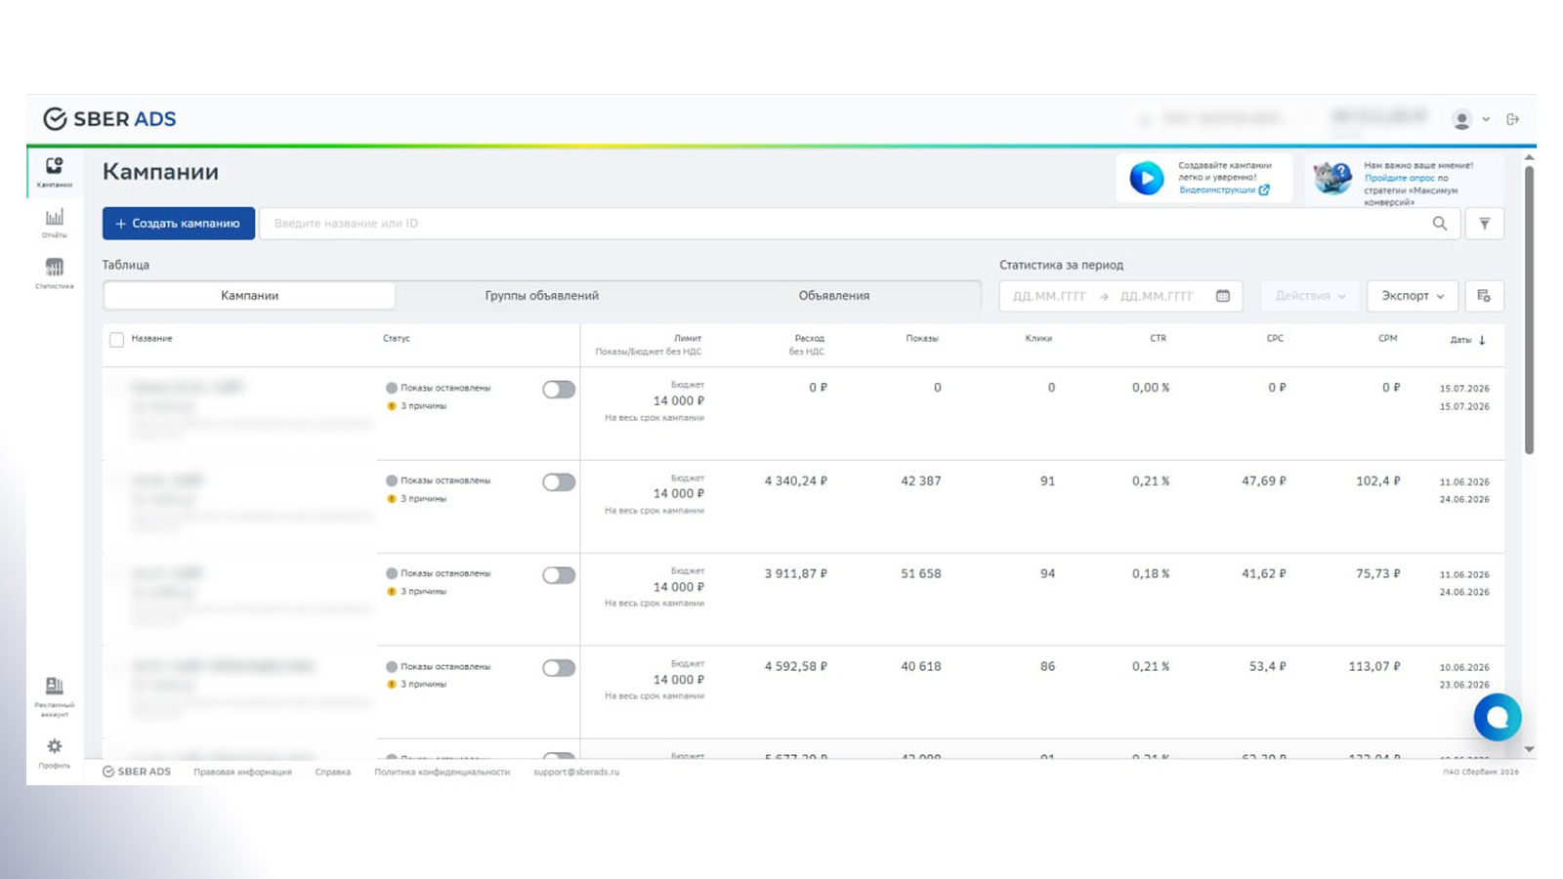Open the Кампании sidebar section
This screenshot has height=879, width=1563.
(x=54, y=171)
